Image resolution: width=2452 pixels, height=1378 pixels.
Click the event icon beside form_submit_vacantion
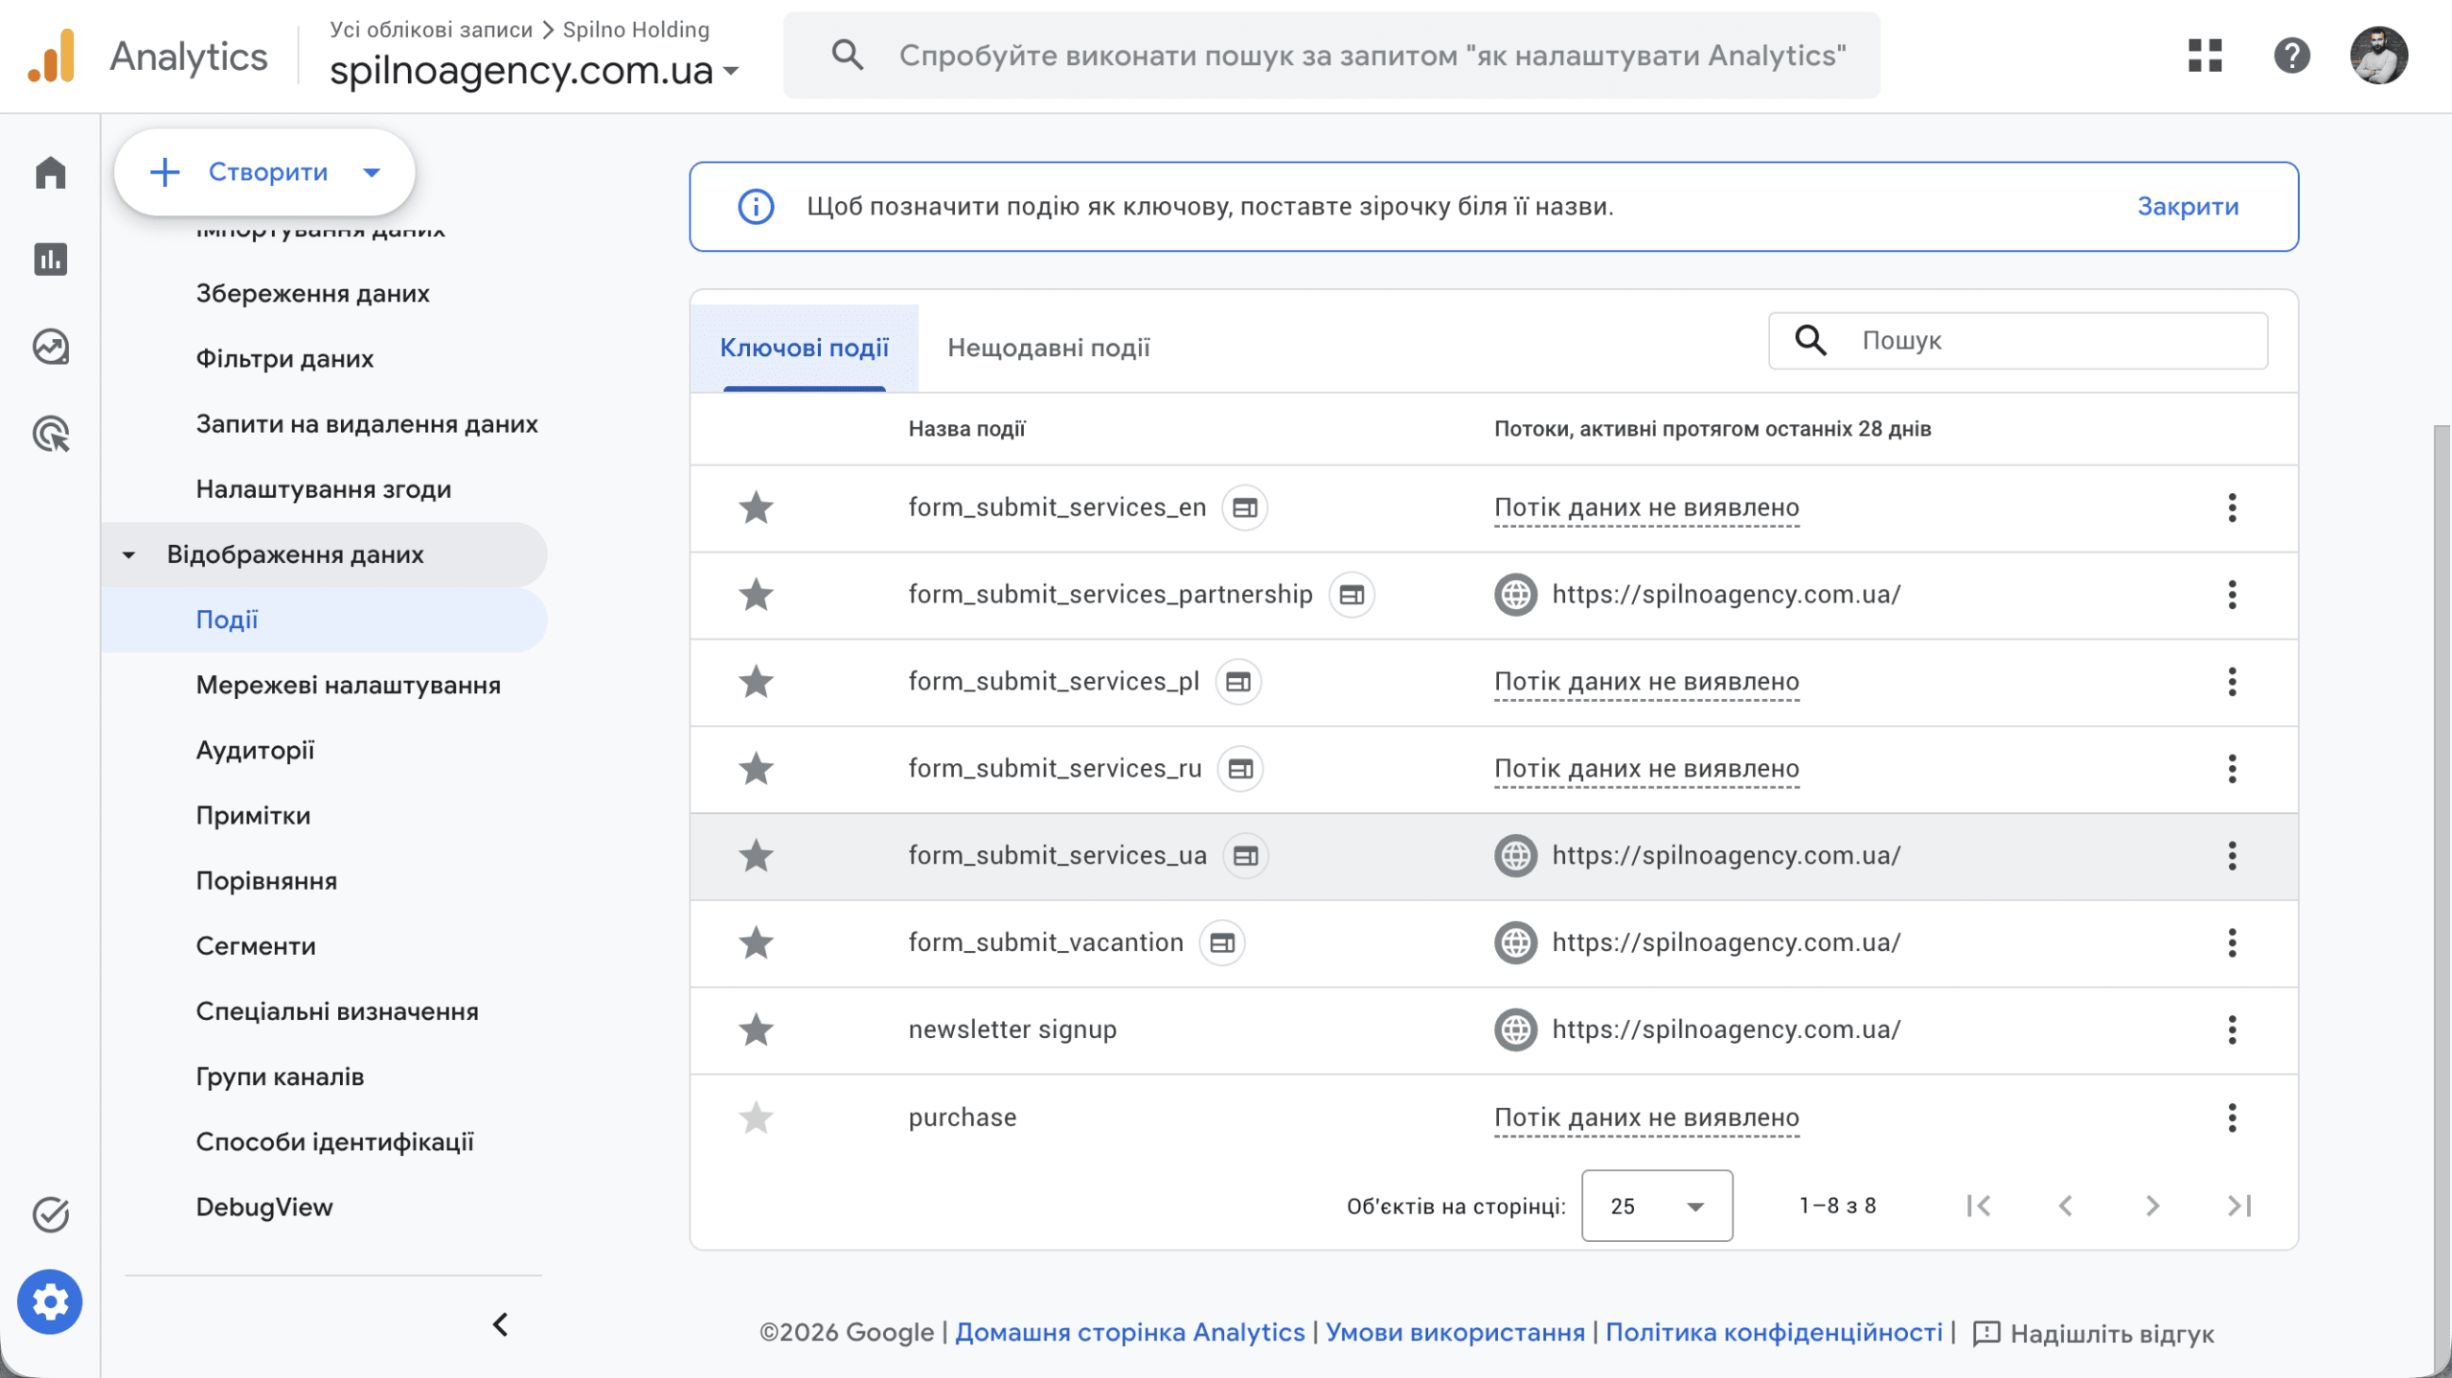pos(1222,943)
